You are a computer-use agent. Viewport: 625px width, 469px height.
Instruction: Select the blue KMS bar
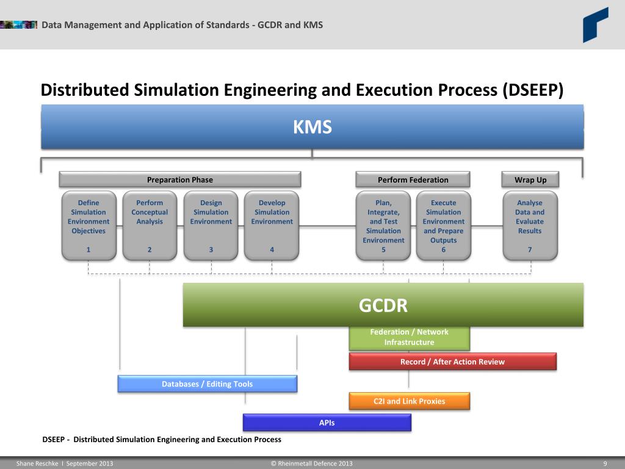[312, 127]
